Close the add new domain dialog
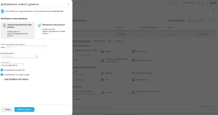 (x=68, y=4)
